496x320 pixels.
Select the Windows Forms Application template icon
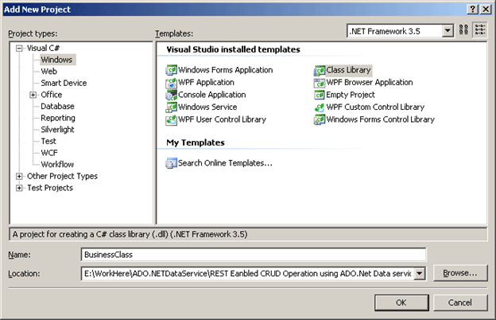point(171,70)
